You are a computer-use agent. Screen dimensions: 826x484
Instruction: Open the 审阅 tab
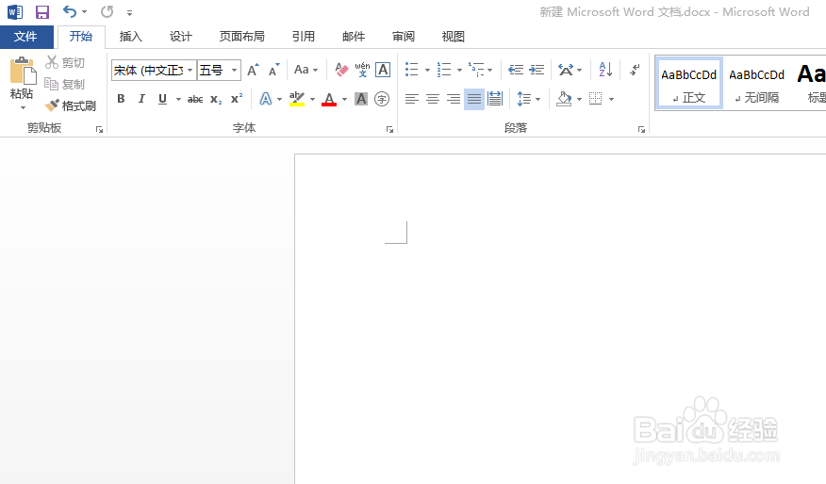click(x=404, y=37)
